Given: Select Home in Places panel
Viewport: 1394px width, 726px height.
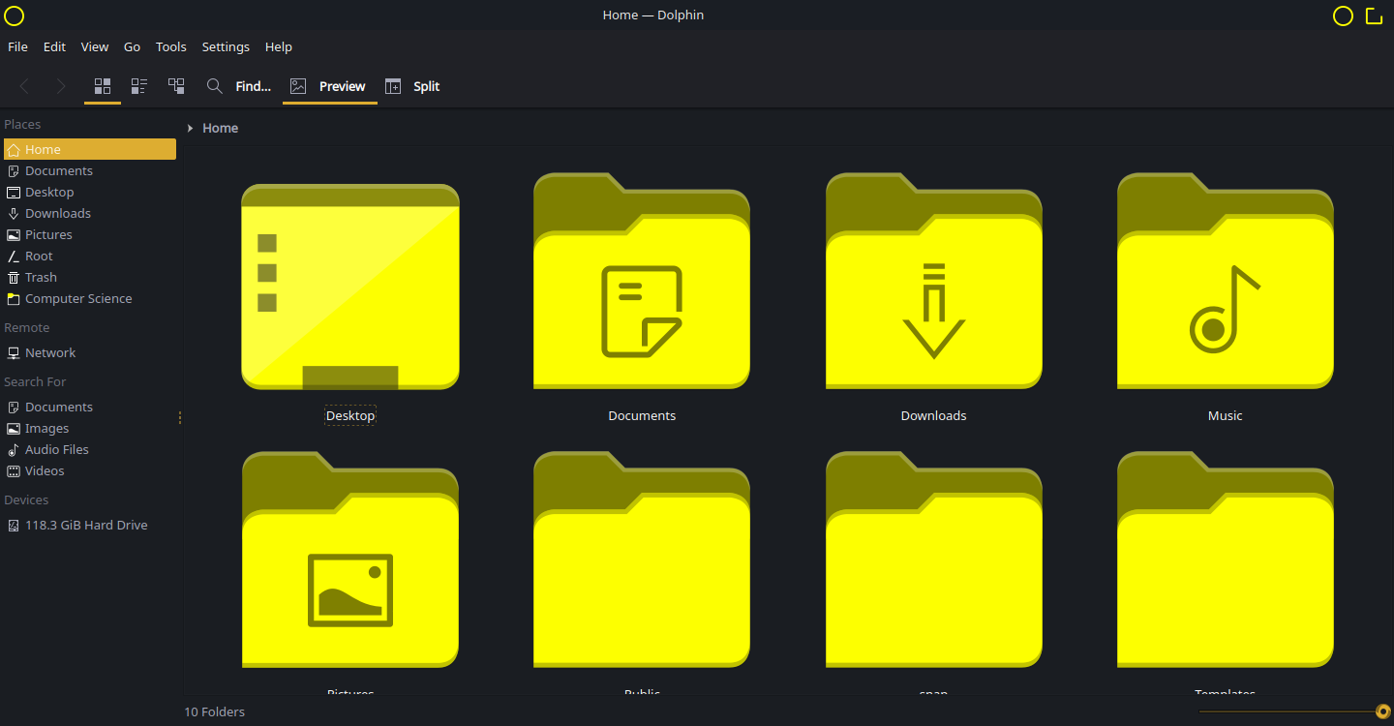Looking at the screenshot, I should 90,149.
